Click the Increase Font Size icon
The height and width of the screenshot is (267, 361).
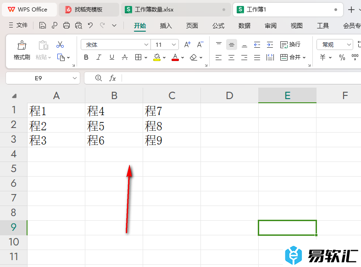click(x=188, y=44)
